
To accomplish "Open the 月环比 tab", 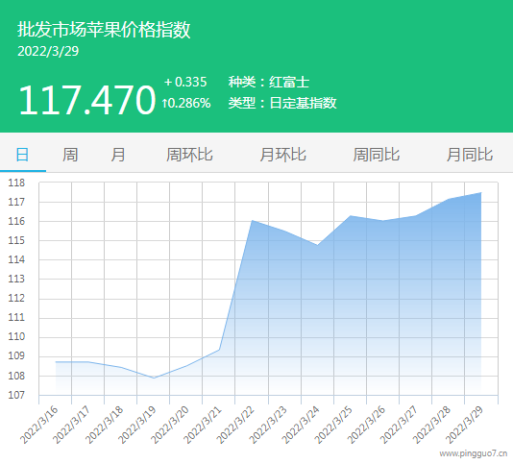I will point(283,155).
